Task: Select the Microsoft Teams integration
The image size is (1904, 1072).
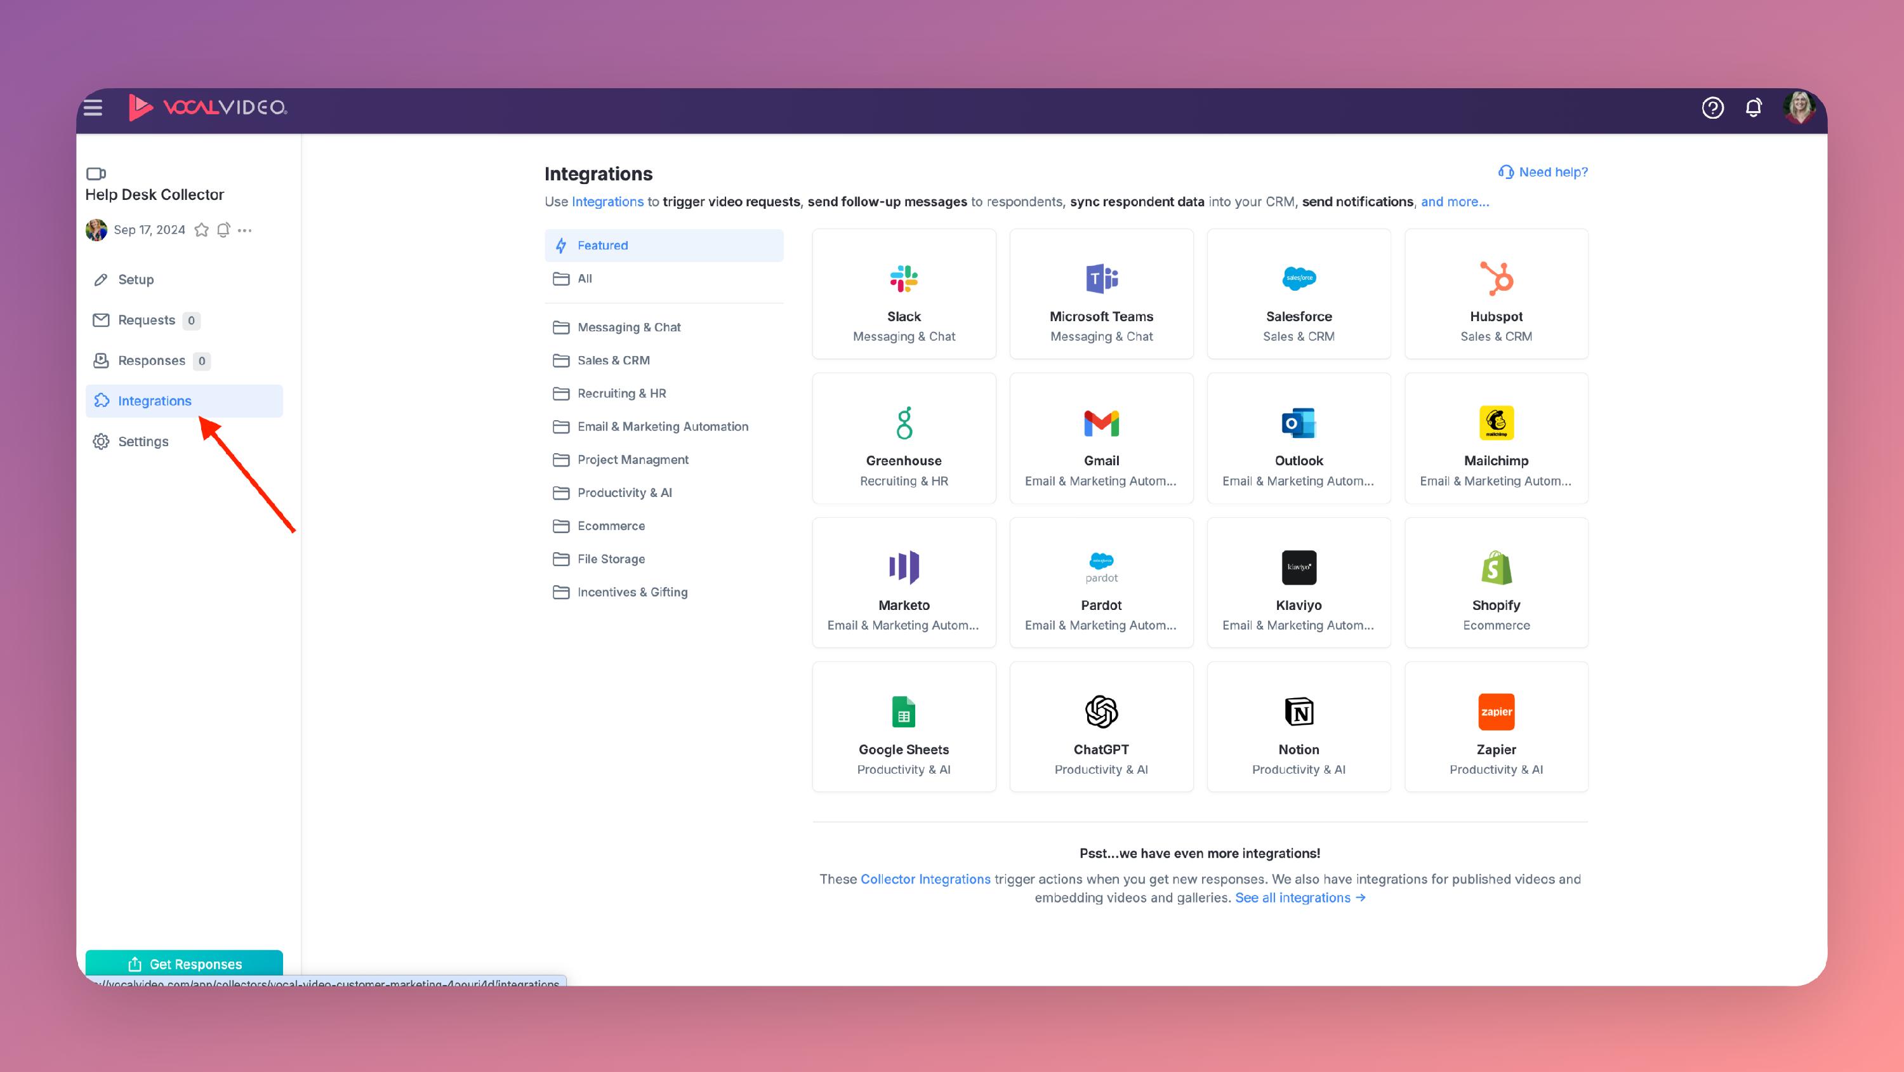Action: coord(1101,294)
